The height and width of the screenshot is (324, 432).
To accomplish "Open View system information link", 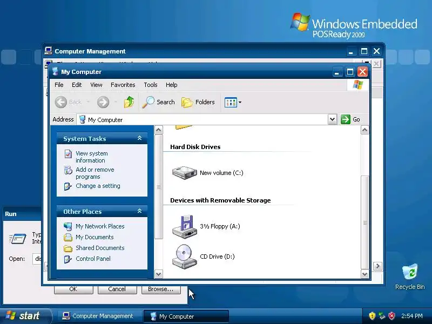I will [92, 157].
